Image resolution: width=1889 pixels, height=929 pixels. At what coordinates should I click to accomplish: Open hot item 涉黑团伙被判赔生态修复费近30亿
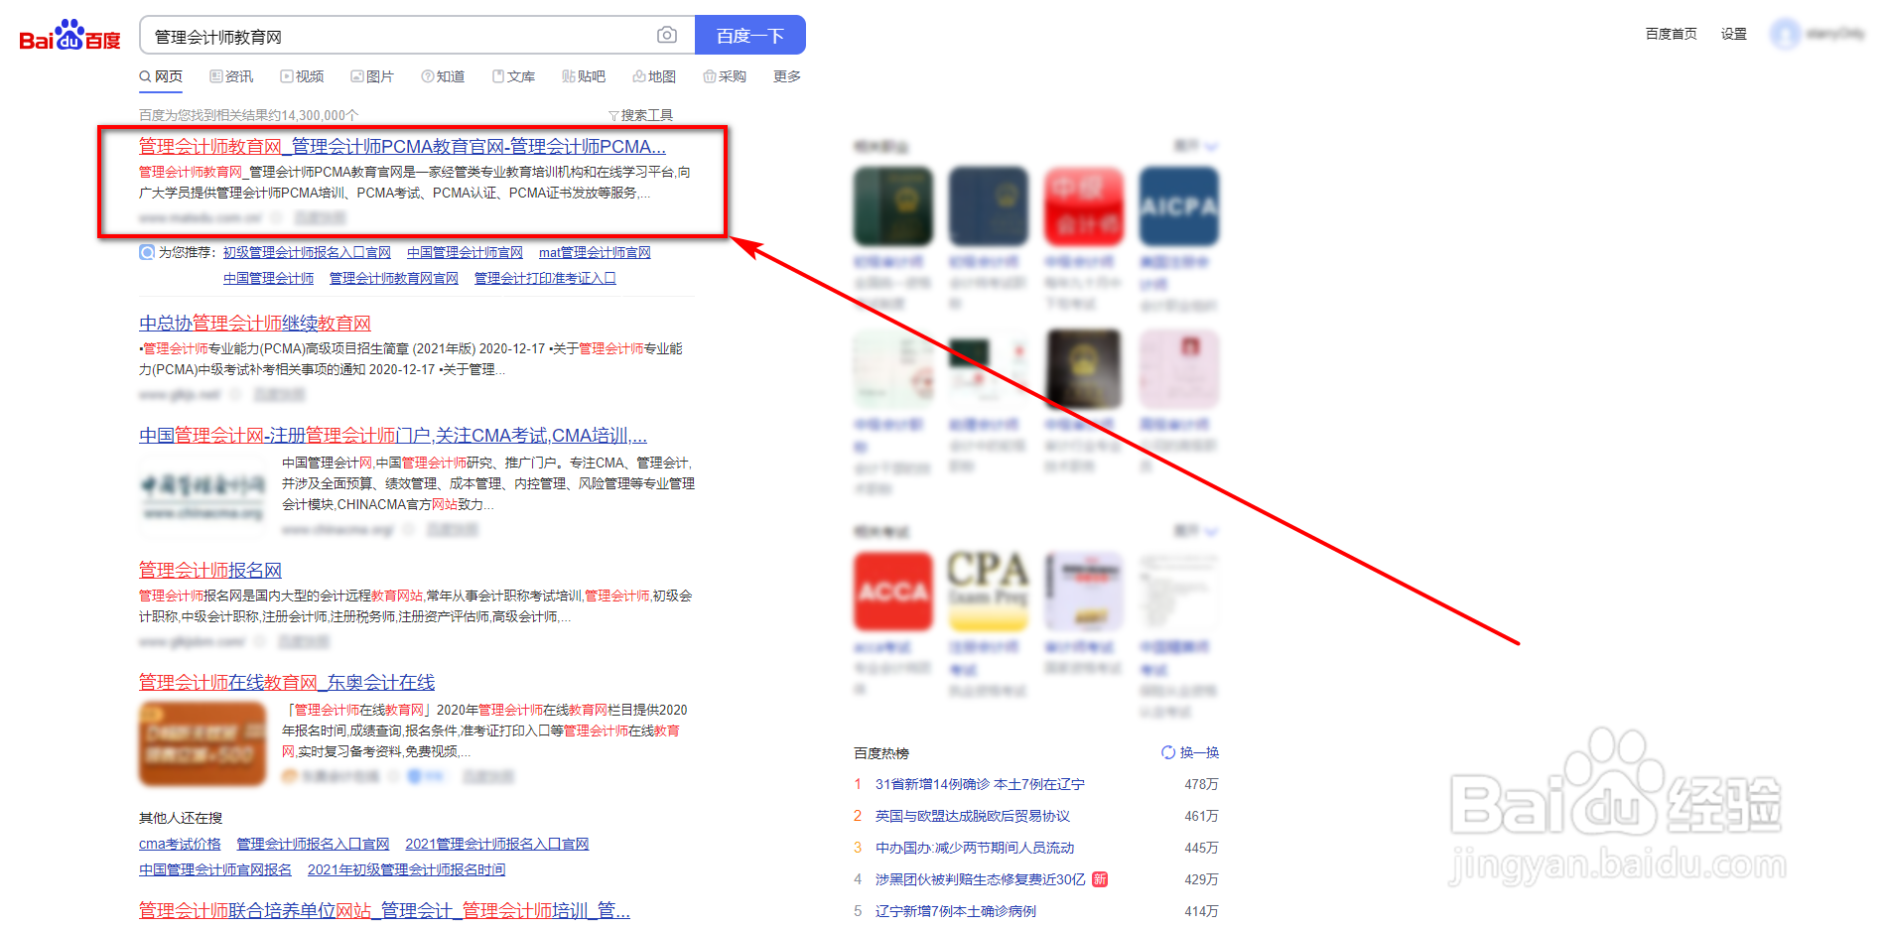point(981,879)
